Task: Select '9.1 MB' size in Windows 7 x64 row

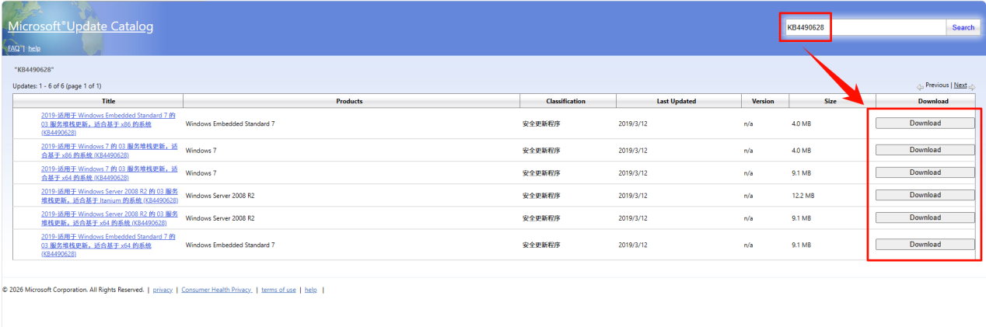Action: (801, 173)
